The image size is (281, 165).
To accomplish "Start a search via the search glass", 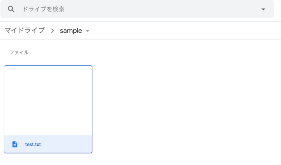I will (x=11, y=9).
